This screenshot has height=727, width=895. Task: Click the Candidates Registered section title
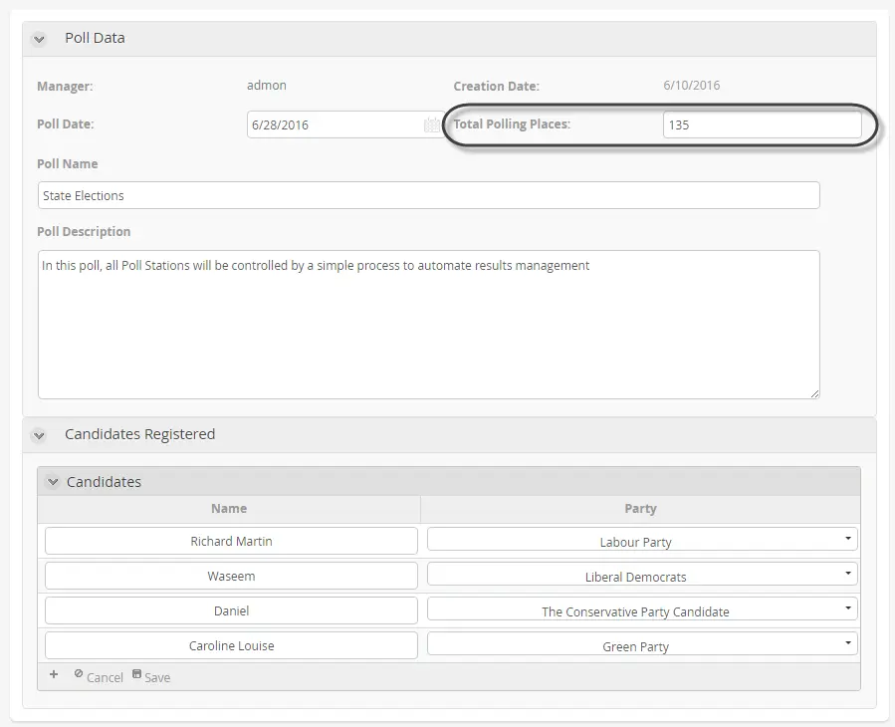(x=139, y=434)
